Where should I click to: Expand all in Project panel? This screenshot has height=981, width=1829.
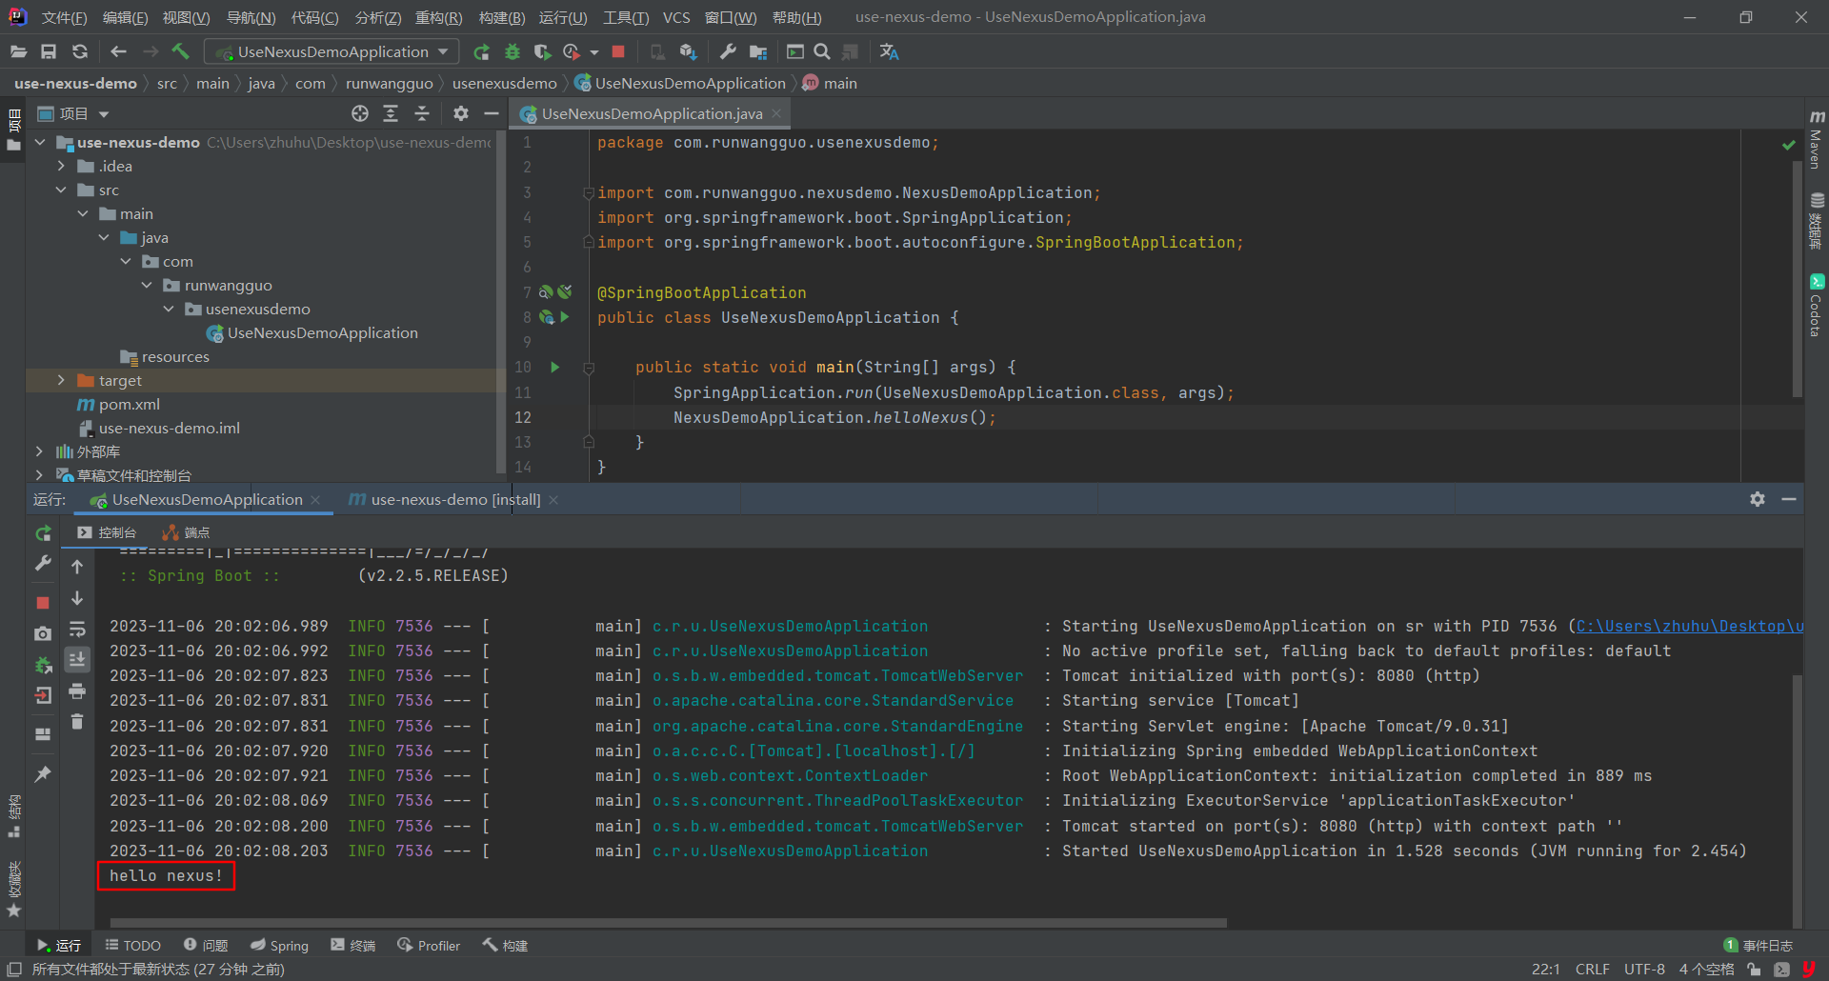(x=391, y=113)
